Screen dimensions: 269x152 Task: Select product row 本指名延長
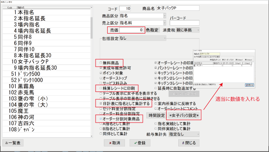pos(46,18)
